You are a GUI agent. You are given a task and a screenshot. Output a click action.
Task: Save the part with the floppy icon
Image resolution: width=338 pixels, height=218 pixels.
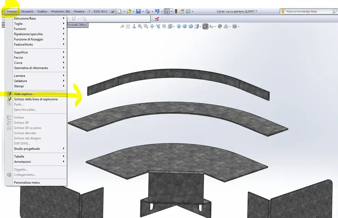(x=138, y=11)
